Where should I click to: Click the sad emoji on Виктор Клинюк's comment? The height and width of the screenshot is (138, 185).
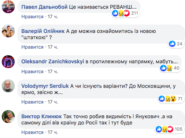click(x=165, y=129)
